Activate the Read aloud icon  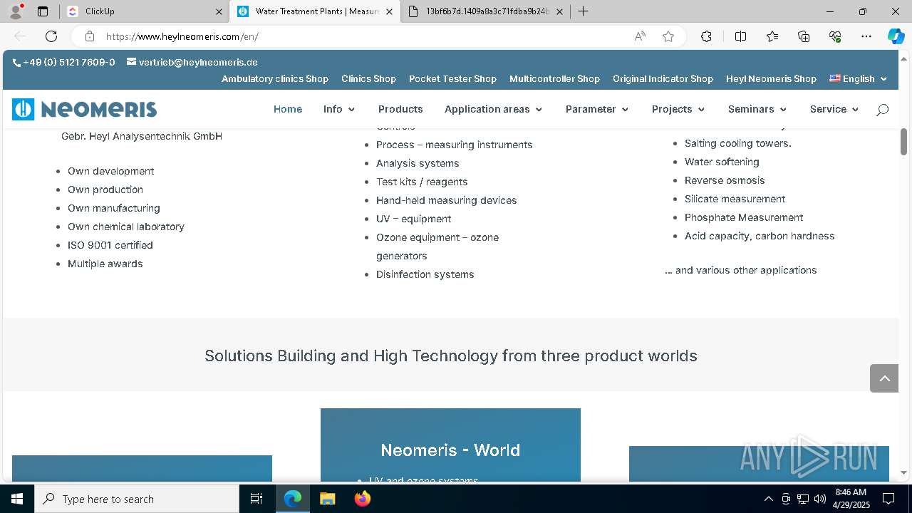[x=640, y=36]
